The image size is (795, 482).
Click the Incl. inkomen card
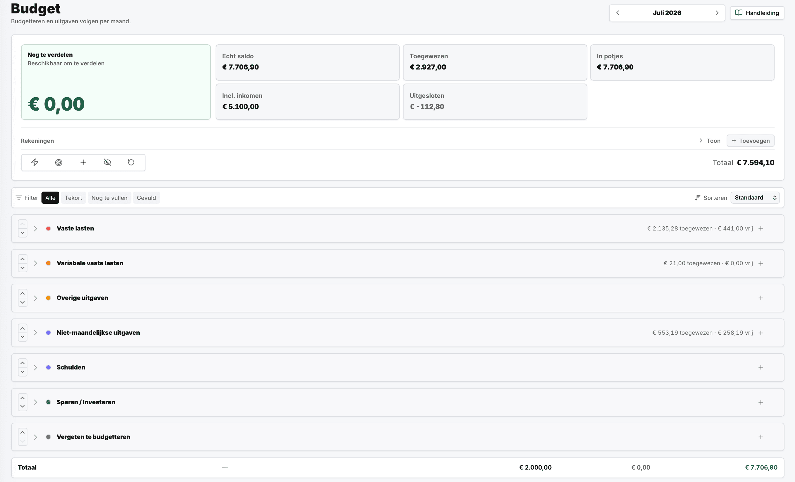tap(308, 102)
